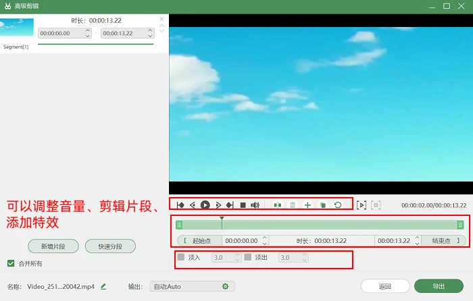Click the green 导出 export button
This screenshot has width=473, height=301.
click(x=439, y=286)
